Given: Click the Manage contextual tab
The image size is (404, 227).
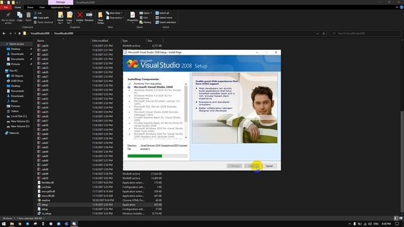Looking at the screenshot, I should 61,3.
